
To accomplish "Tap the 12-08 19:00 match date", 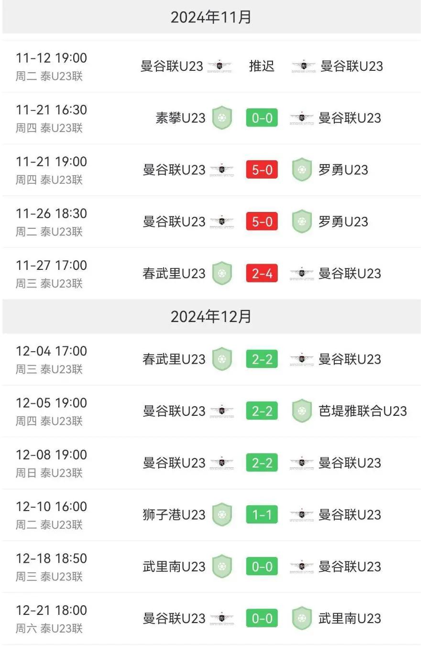I will point(51,455).
